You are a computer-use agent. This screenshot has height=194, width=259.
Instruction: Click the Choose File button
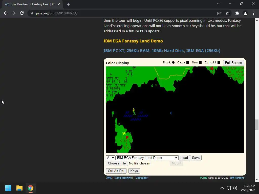[117, 163]
